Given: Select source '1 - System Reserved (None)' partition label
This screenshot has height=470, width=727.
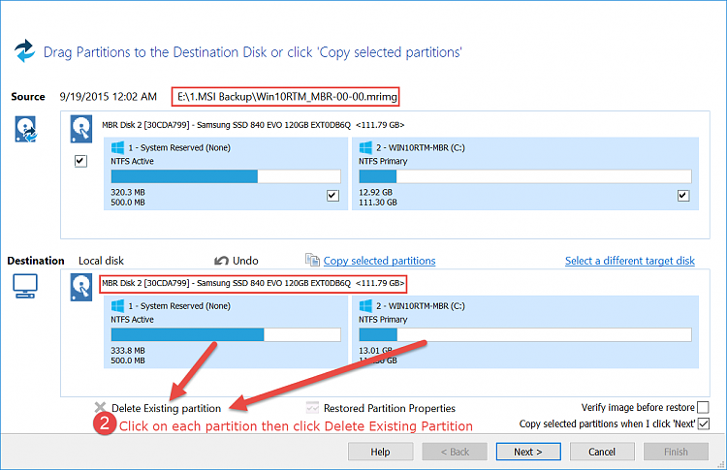Looking at the screenshot, I should [x=179, y=148].
